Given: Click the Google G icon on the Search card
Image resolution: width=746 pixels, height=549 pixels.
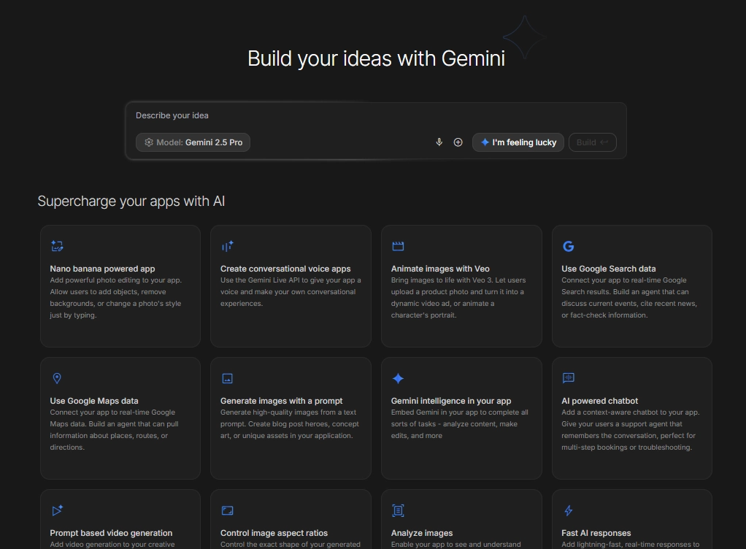Looking at the screenshot, I should click(x=569, y=246).
